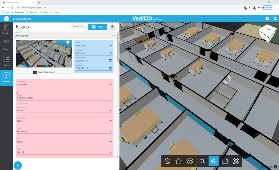Go back in the browser
The height and width of the screenshot is (170, 279).
coord(3,8)
